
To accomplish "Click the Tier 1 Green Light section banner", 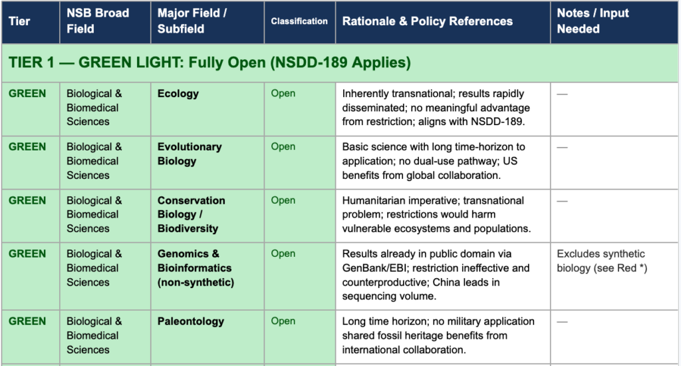I will (x=210, y=63).
